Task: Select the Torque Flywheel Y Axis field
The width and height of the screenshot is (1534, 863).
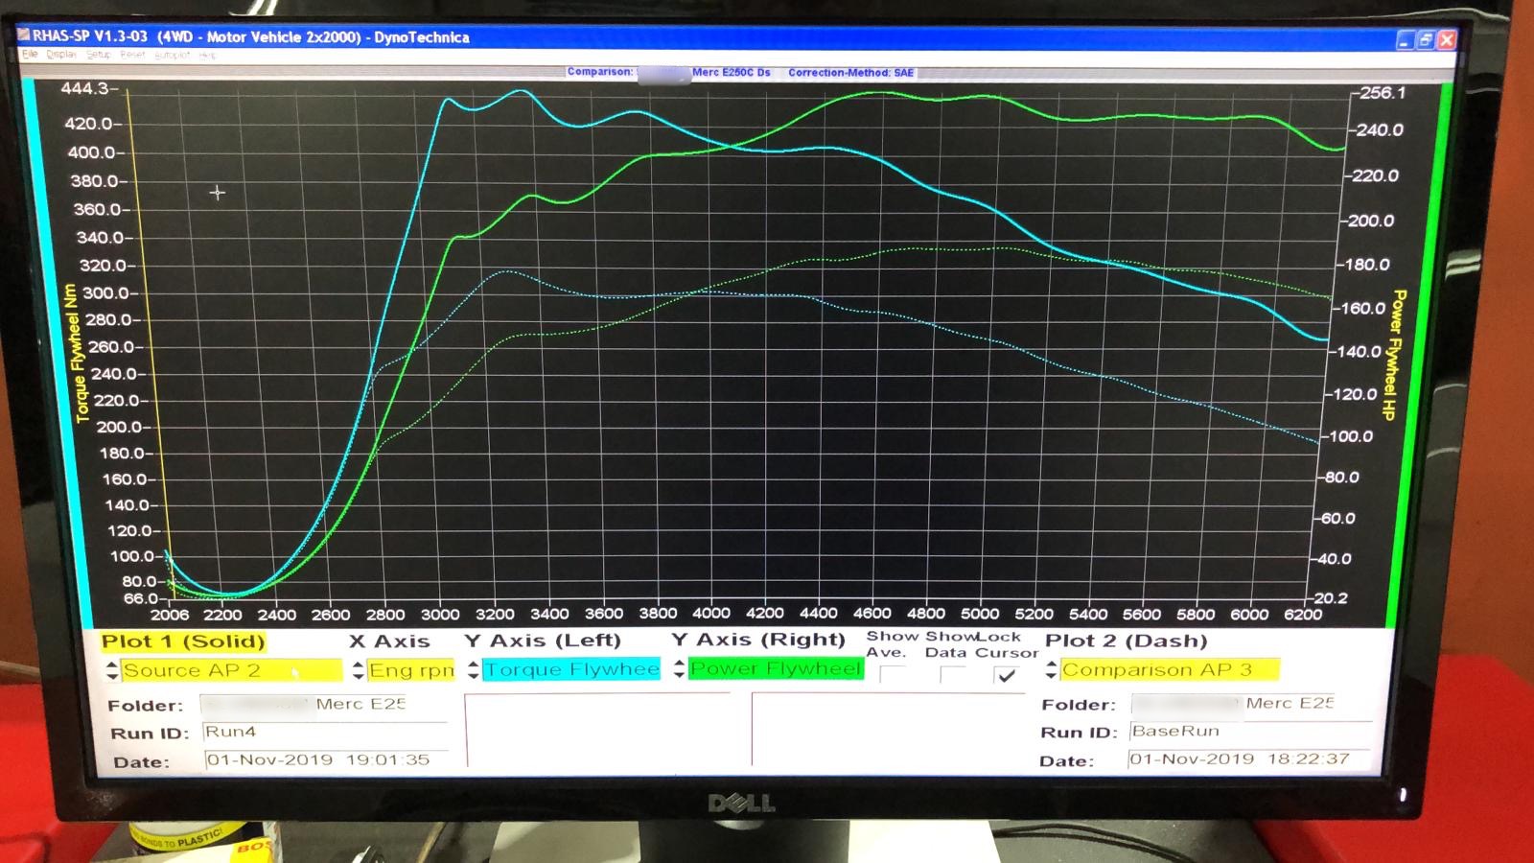Action: 570,669
